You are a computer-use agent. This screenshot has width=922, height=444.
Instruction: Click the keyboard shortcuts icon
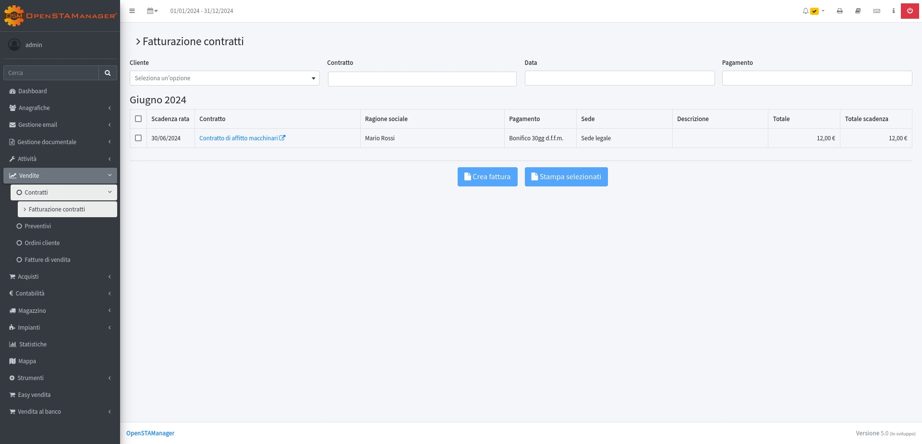click(876, 11)
